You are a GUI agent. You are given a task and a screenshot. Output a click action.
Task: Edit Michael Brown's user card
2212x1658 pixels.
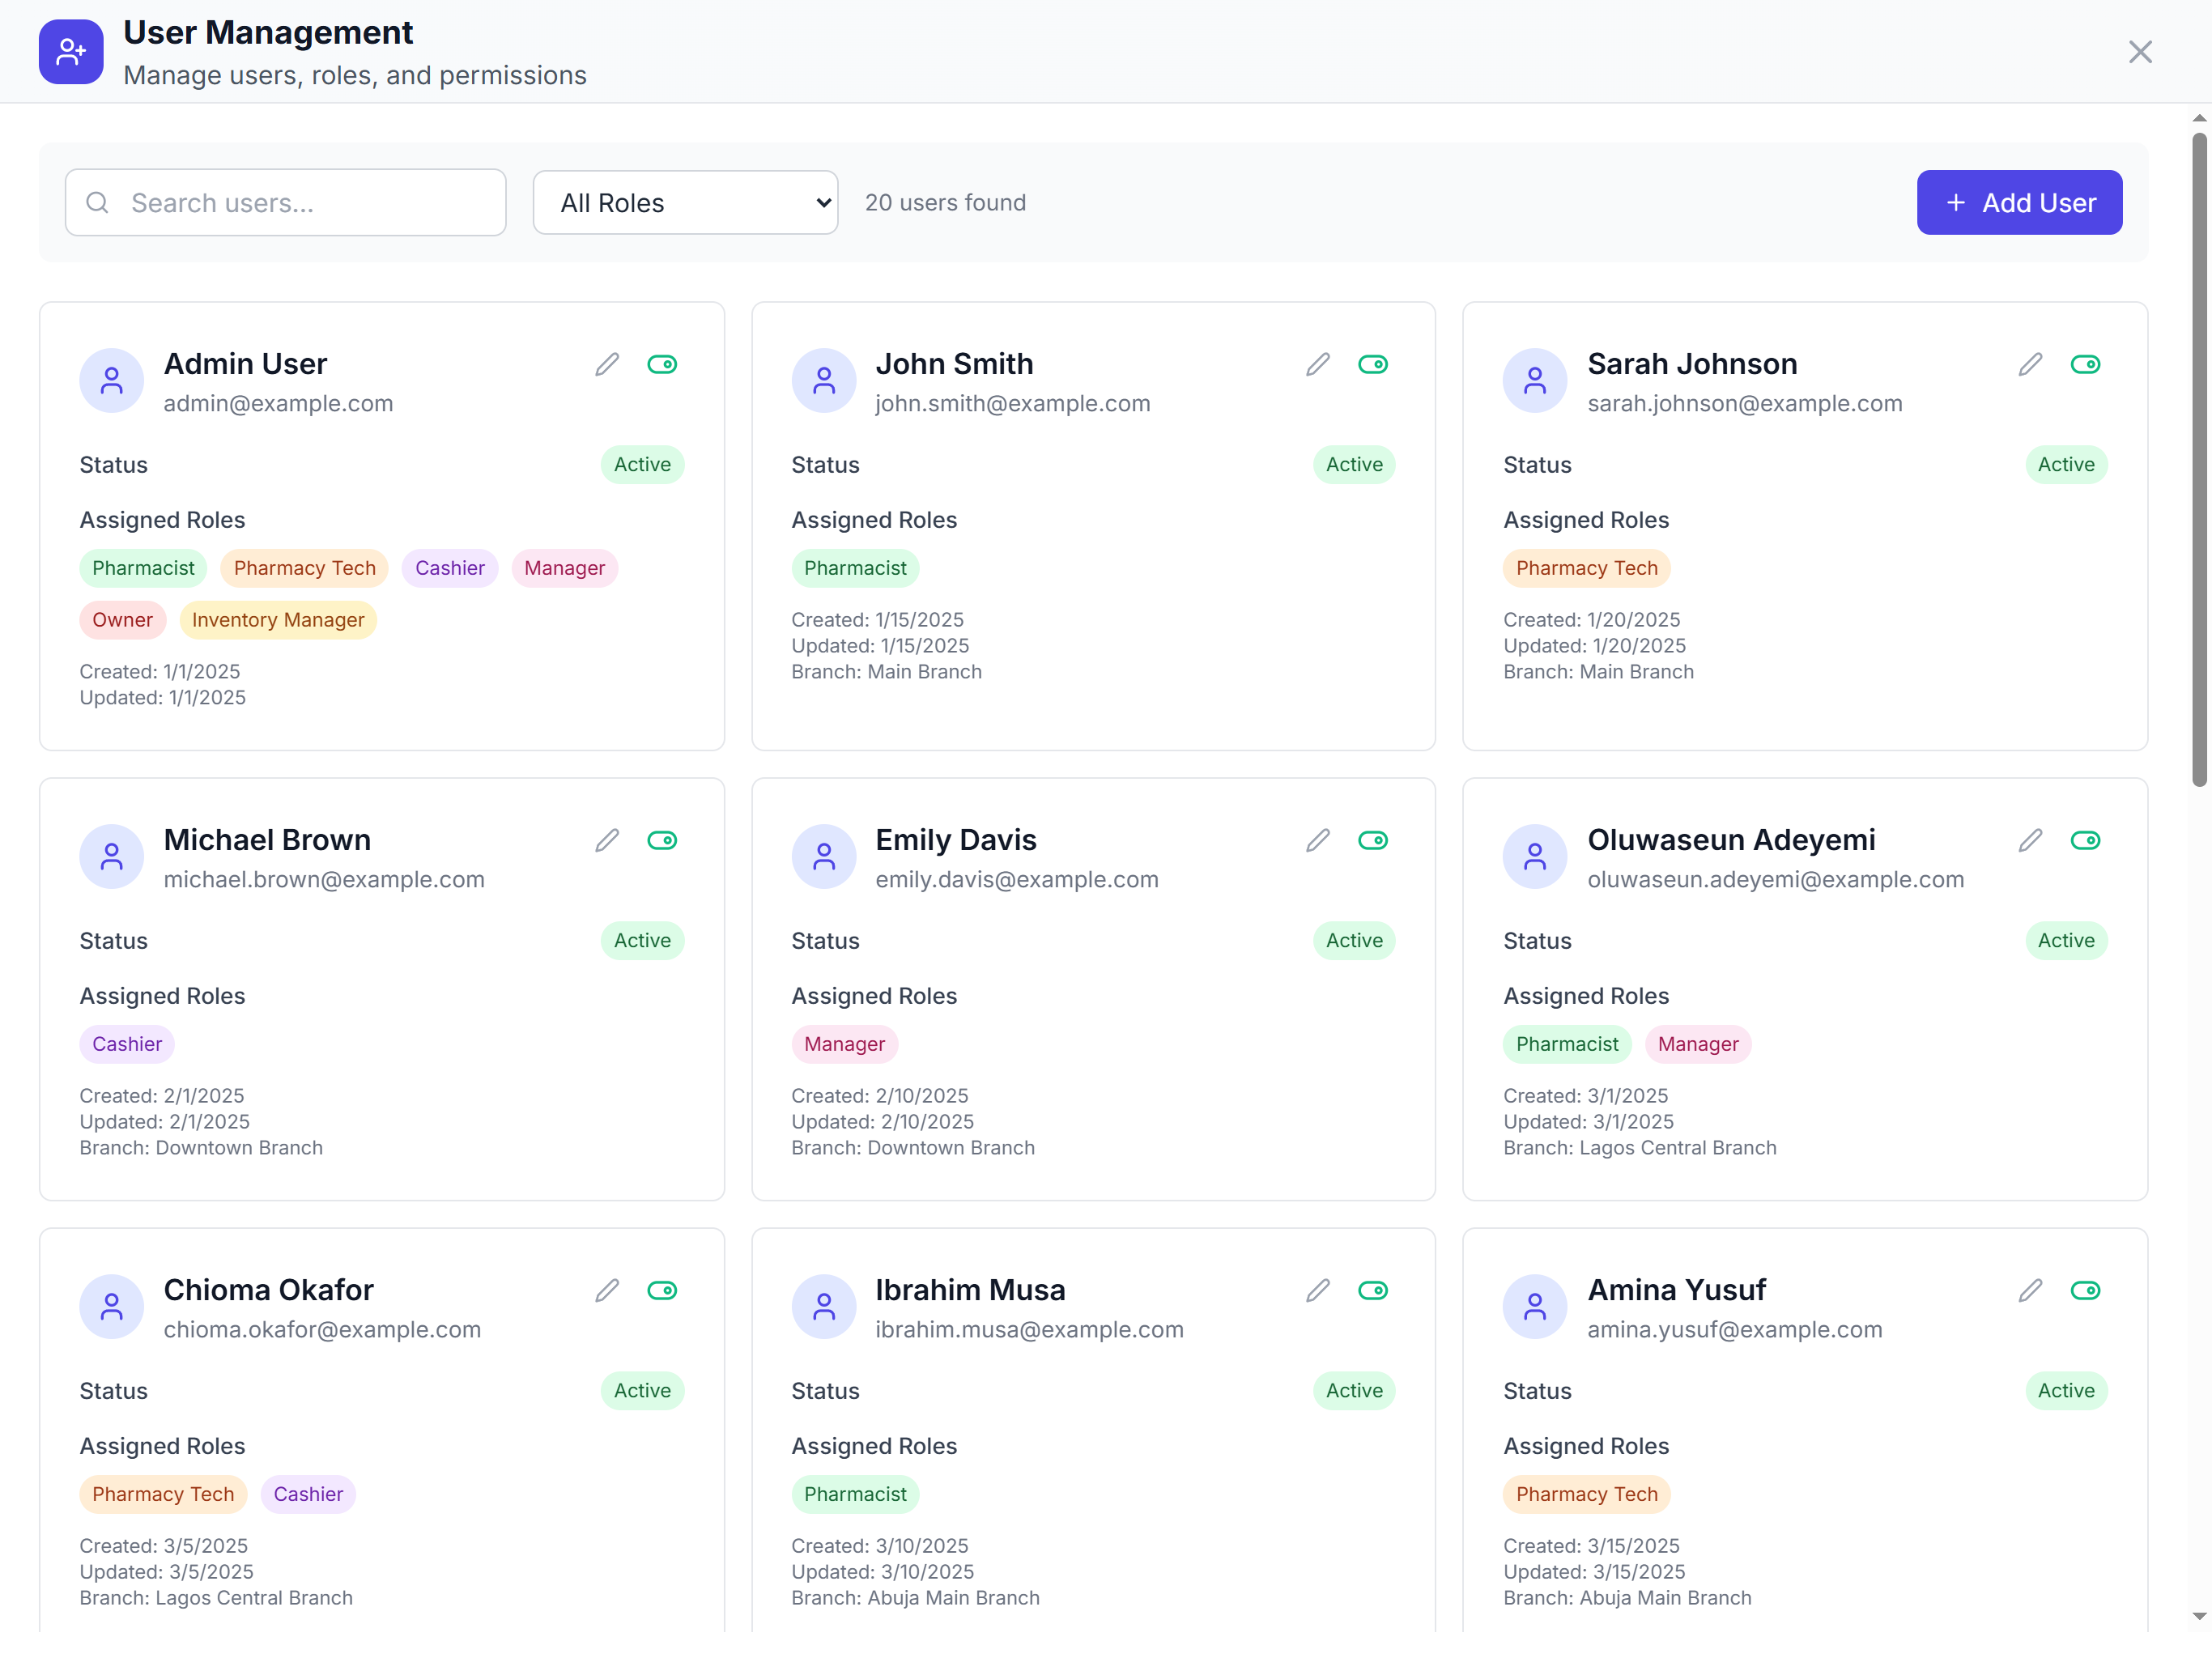tap(607, 840)
